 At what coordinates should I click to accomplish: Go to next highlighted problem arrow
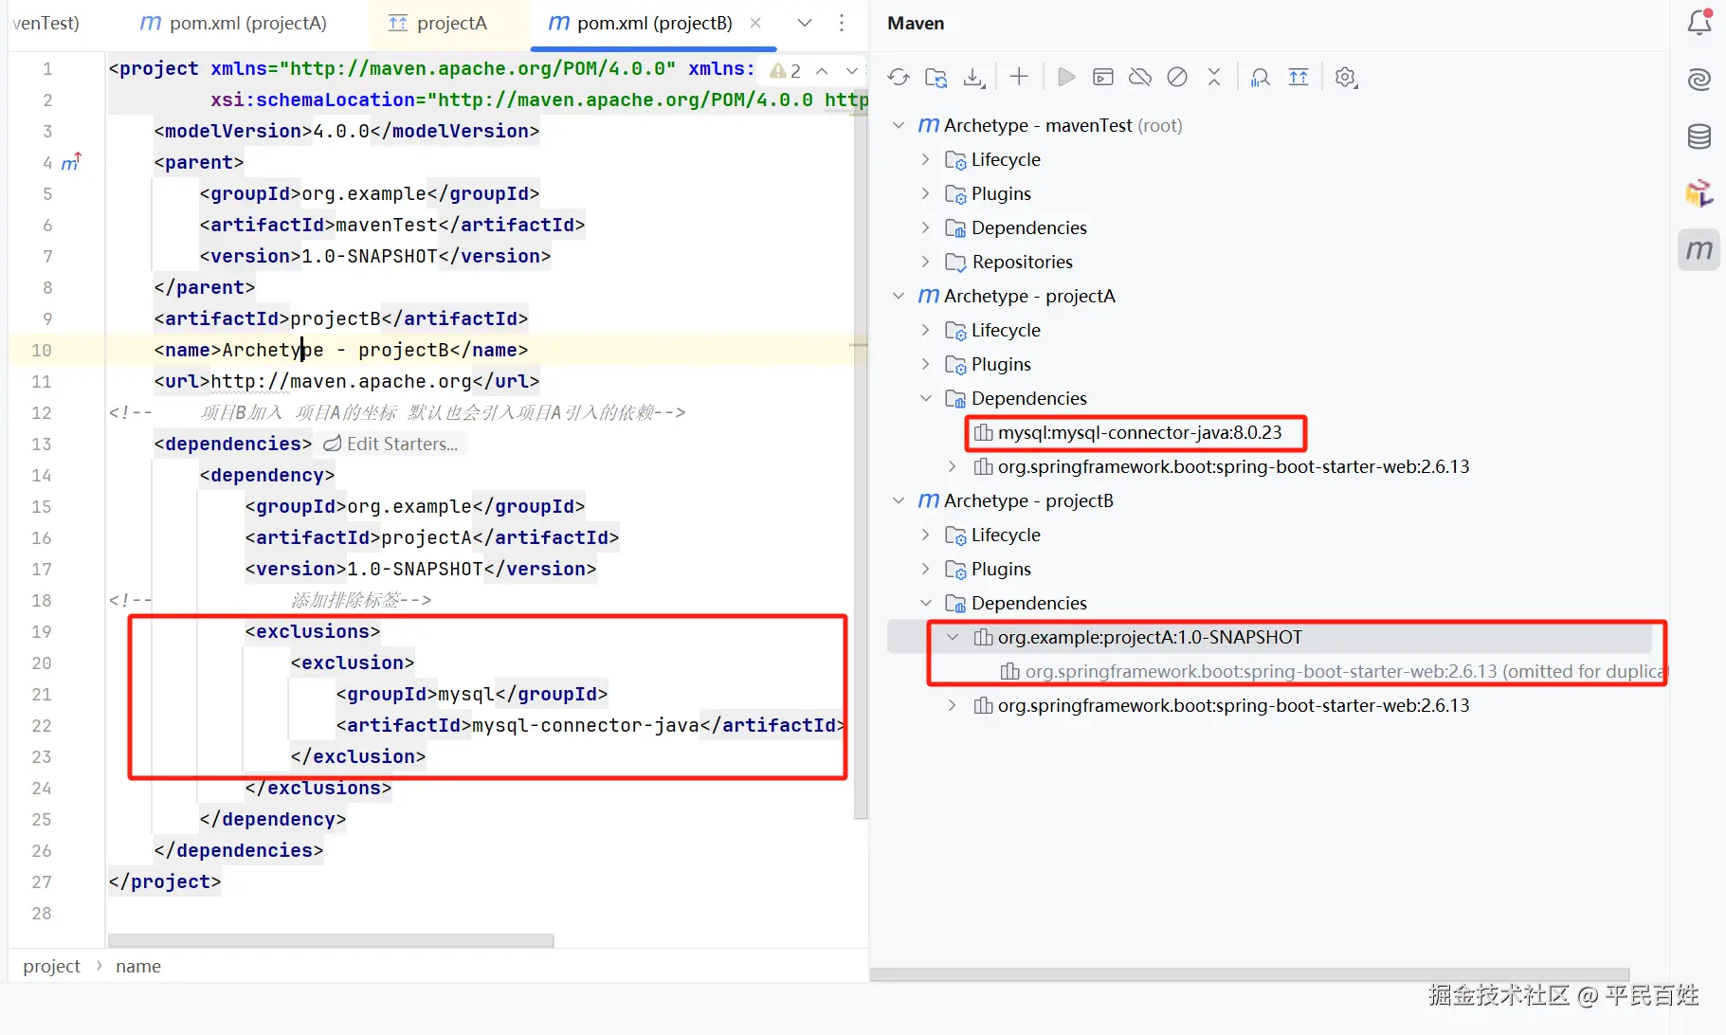point(851,70)
